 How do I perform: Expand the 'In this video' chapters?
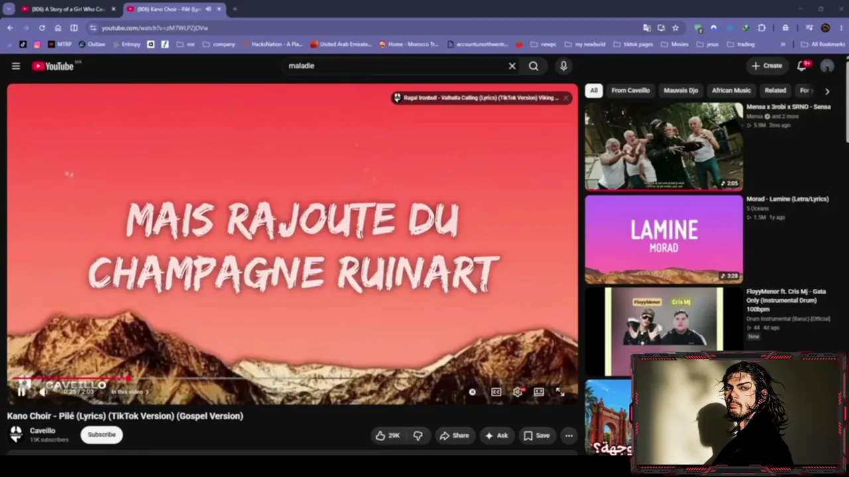pos(129,392)
